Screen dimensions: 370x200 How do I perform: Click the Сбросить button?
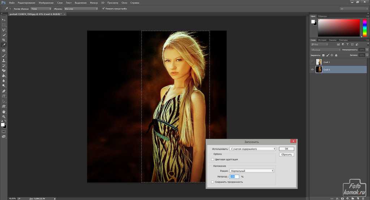(287, 155)
